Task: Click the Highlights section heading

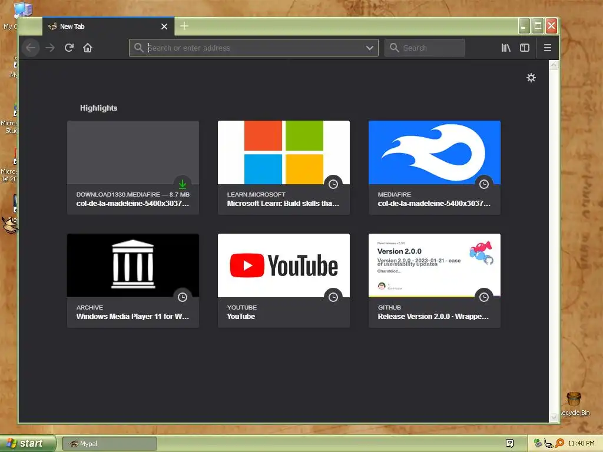Action: pyautogui.click(x=98, y=108)
